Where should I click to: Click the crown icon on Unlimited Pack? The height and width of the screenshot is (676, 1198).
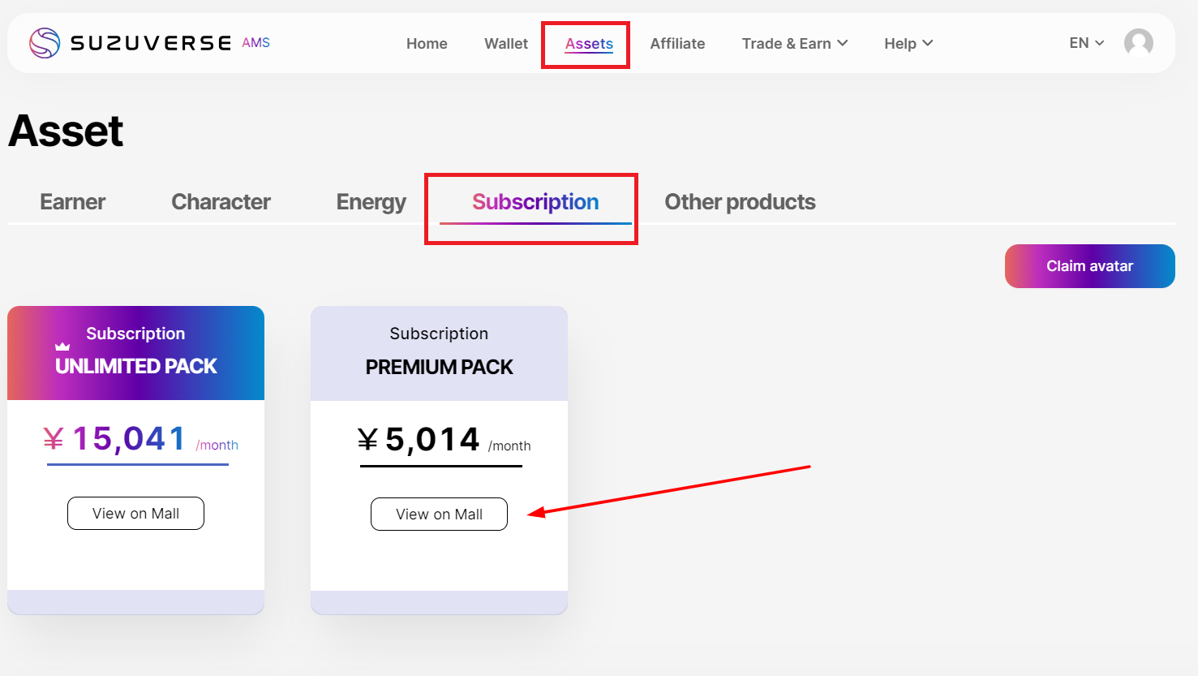(x=62, y=347)
